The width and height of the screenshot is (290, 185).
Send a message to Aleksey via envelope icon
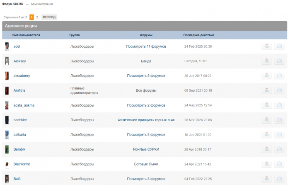(279, 61)
